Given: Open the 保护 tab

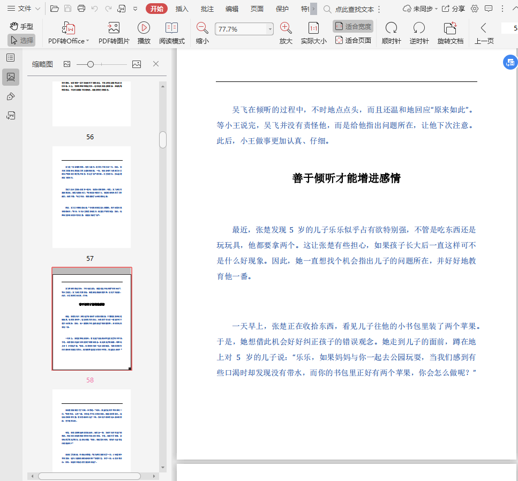Looking at the screenshot, I should pos(282,9).
